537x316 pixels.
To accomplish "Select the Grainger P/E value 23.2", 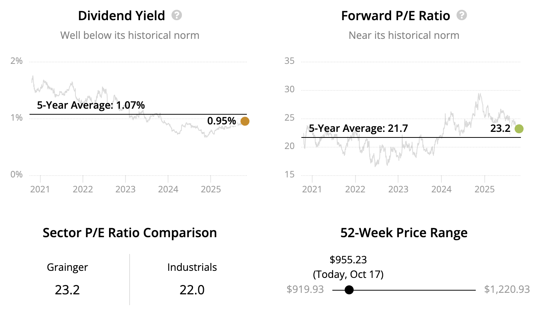I will [x=67, y=290].
